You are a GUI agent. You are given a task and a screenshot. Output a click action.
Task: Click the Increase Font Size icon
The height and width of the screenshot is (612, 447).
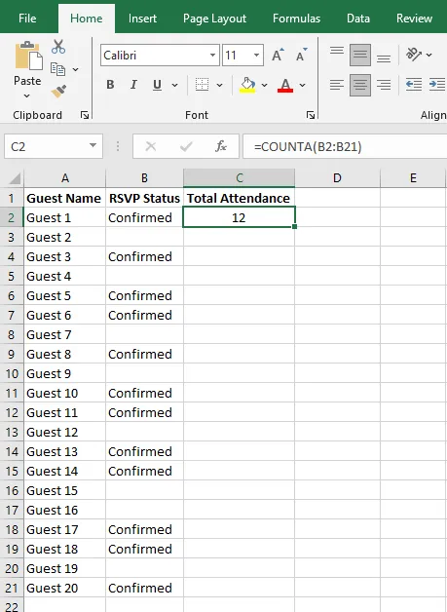click(279, 56)
